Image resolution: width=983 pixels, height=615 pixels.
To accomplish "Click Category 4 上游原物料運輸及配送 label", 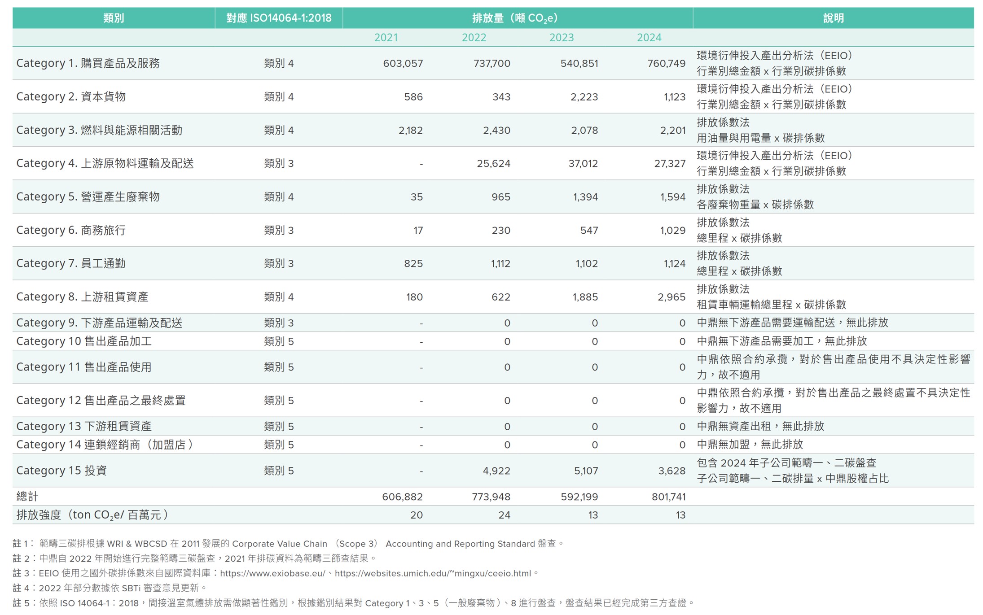I will (x=105, y=163).
